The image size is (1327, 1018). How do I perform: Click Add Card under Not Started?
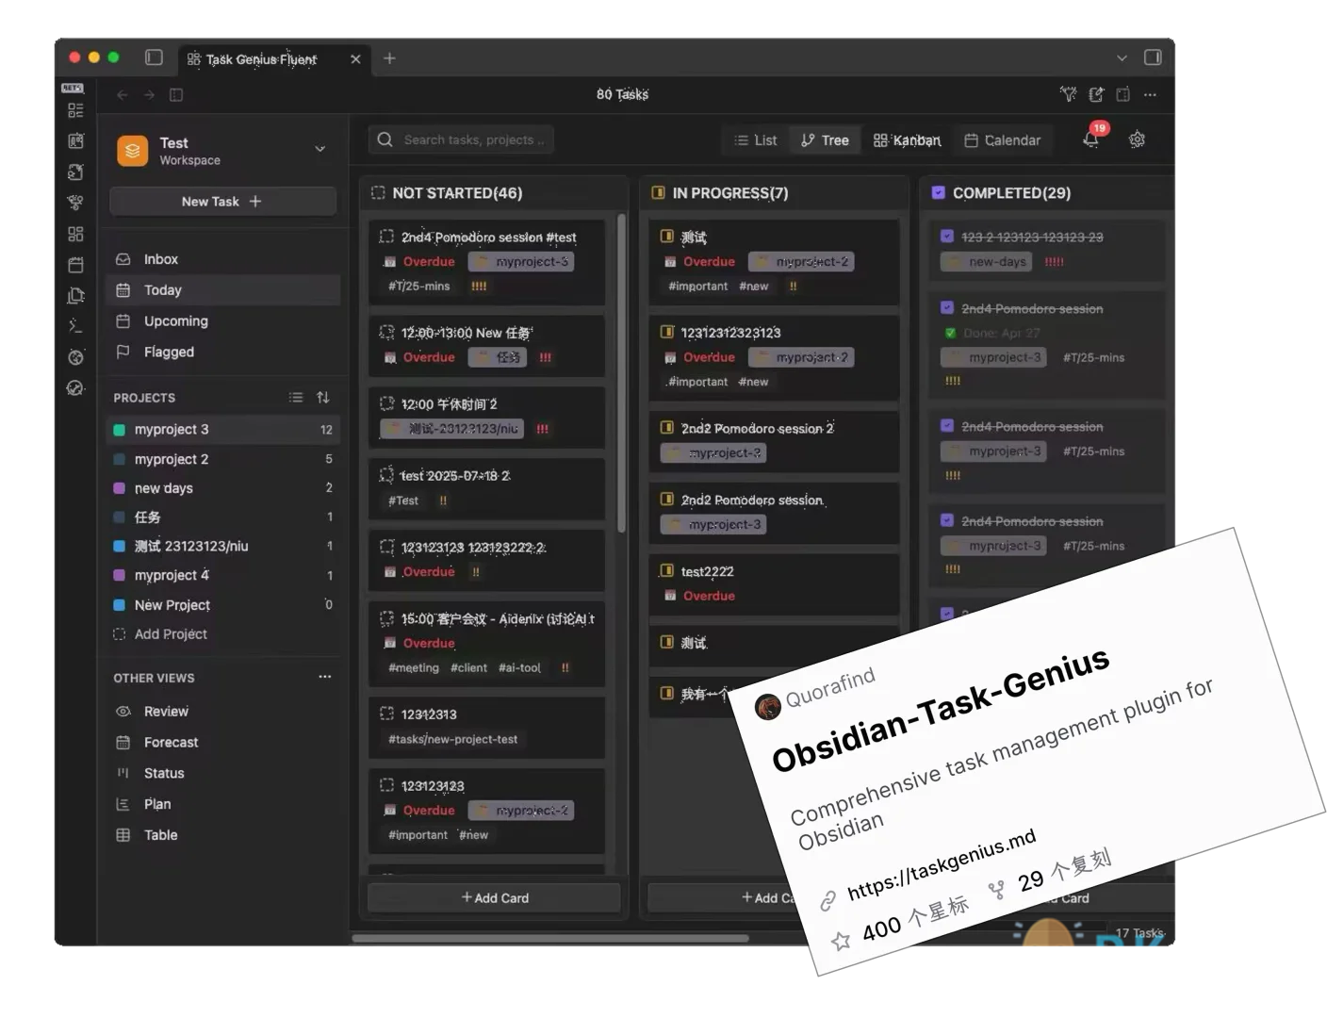pyautogui.click(x=495, y=898)
